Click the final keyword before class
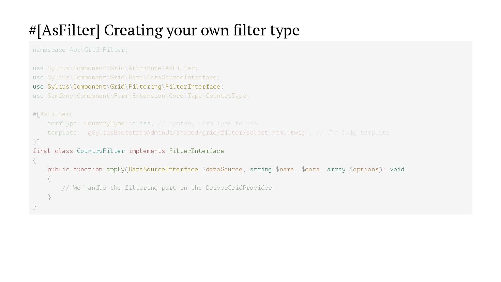The width and height of the screenshot is (501, 282). click(x=42, y=151)
